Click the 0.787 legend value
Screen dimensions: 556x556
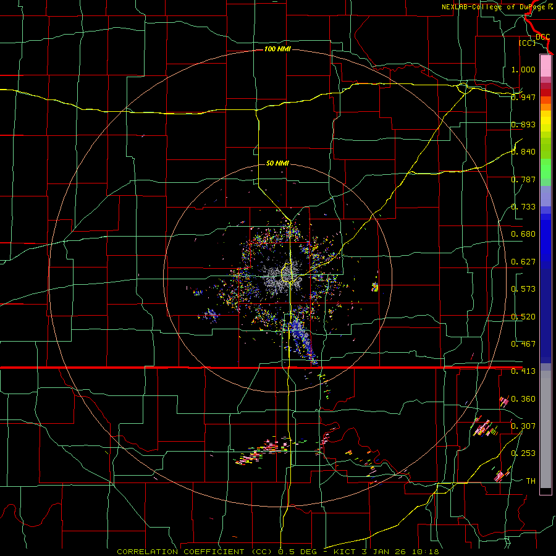point(523,179)
